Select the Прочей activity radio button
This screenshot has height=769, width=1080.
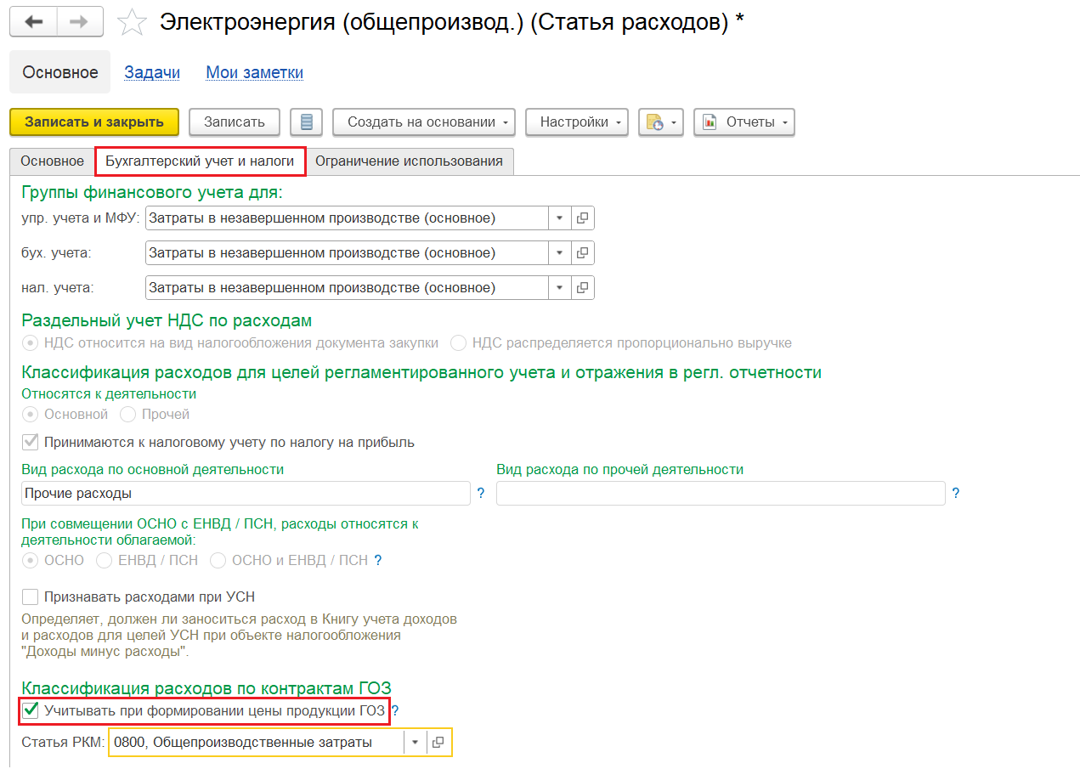[128, 415]
